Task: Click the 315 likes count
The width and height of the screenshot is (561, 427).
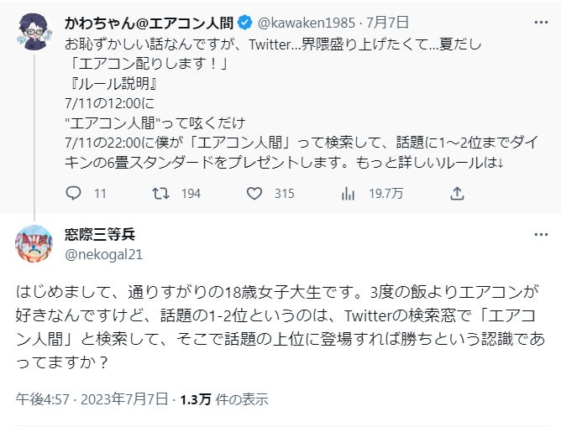Action: pyautogui.click(x=284, y=194)
